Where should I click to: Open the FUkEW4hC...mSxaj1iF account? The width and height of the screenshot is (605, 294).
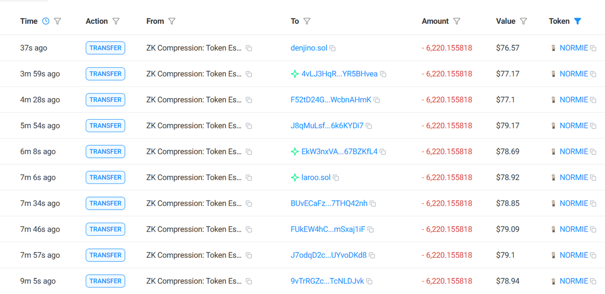tap(328, 229)
